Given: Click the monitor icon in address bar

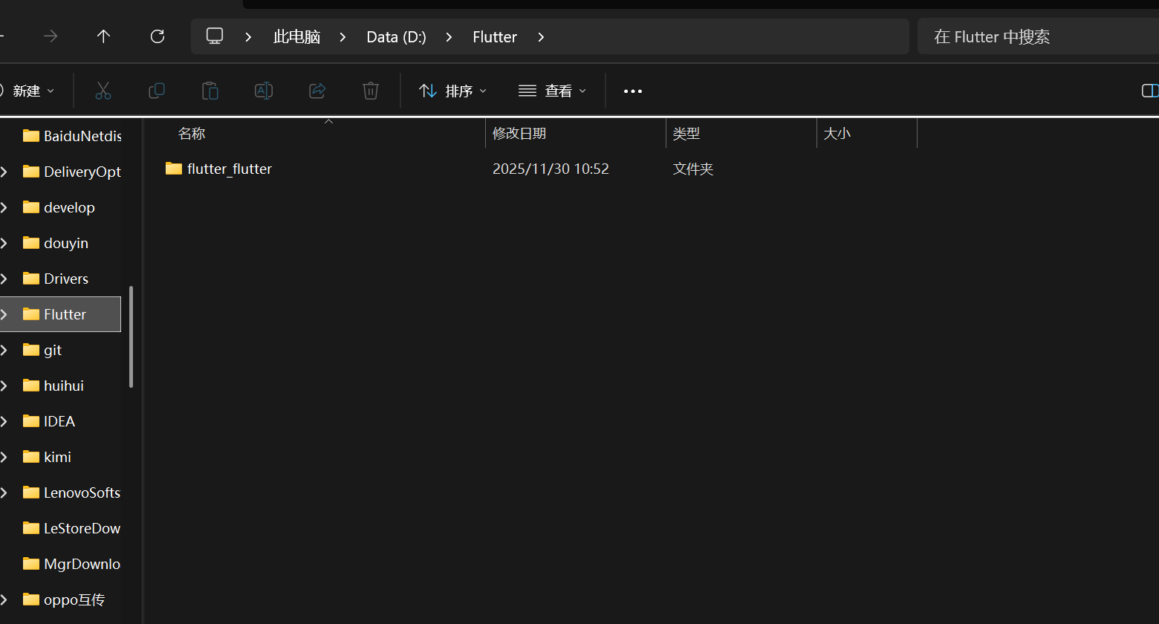Looking at the screenshot, I should (215, 36).
